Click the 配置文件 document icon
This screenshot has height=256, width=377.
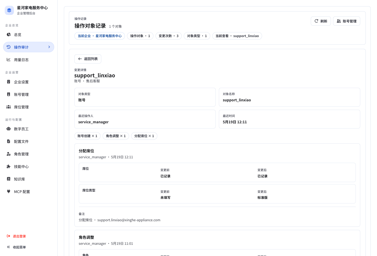point(9,141)
